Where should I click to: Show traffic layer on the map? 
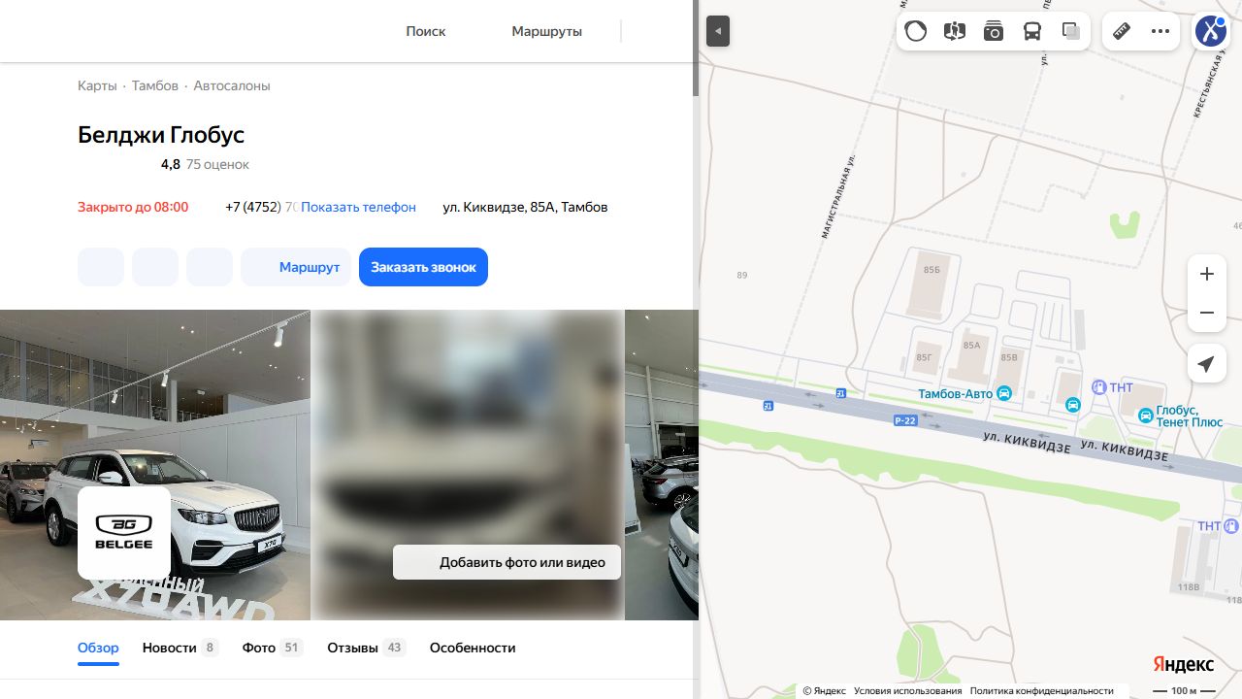pos(916,31)
